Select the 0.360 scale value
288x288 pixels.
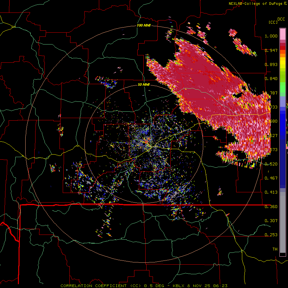click(x=271, y=207)
